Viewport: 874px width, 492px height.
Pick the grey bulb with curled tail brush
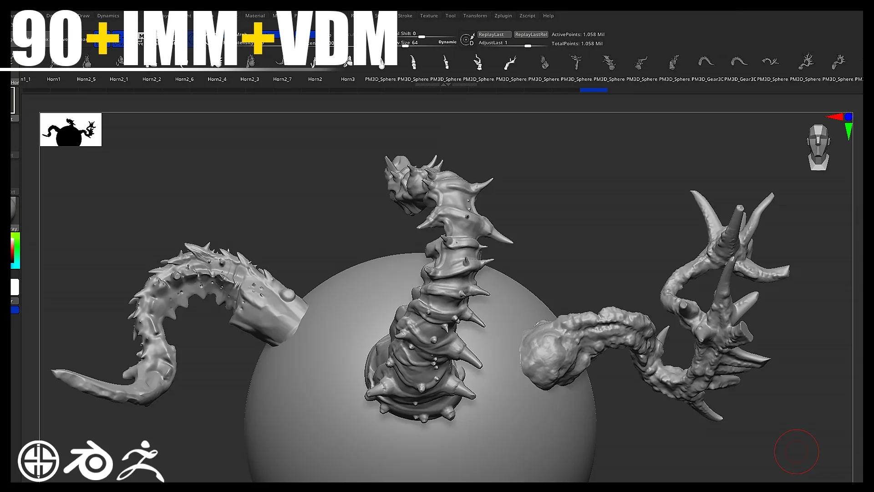point(641,62)
